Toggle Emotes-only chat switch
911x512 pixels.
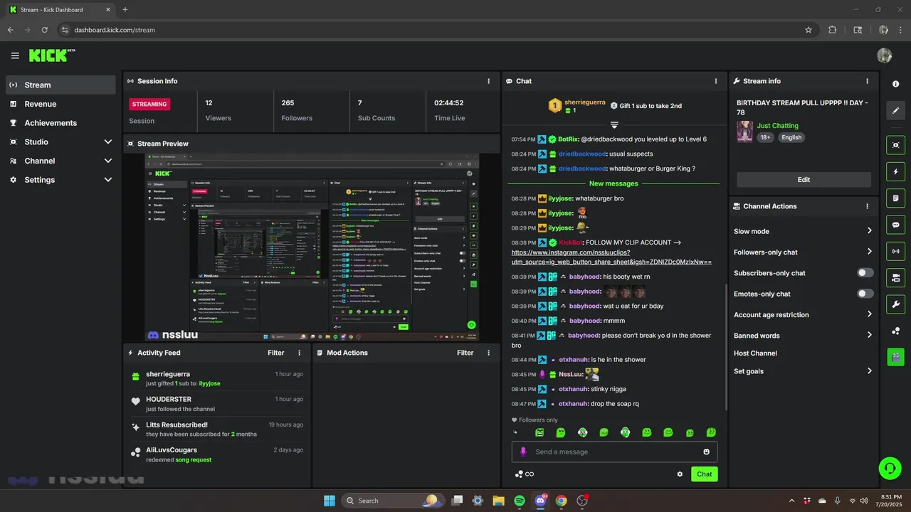865,294
